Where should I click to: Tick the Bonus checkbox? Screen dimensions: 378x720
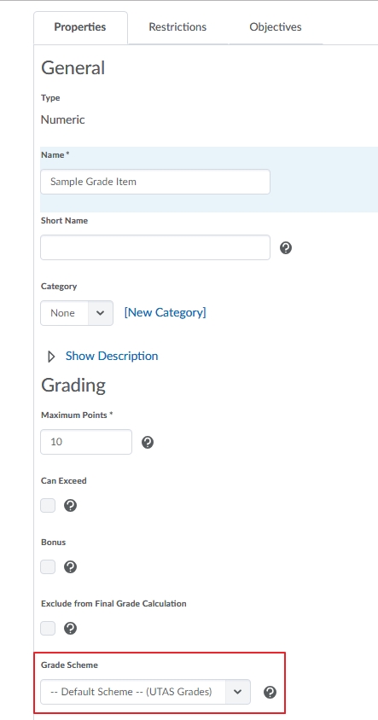48,566
